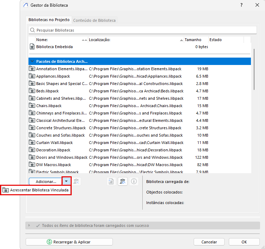Click the Tamanho column header
The width and height of the screenshot is (265, 249).
[196, 40]
